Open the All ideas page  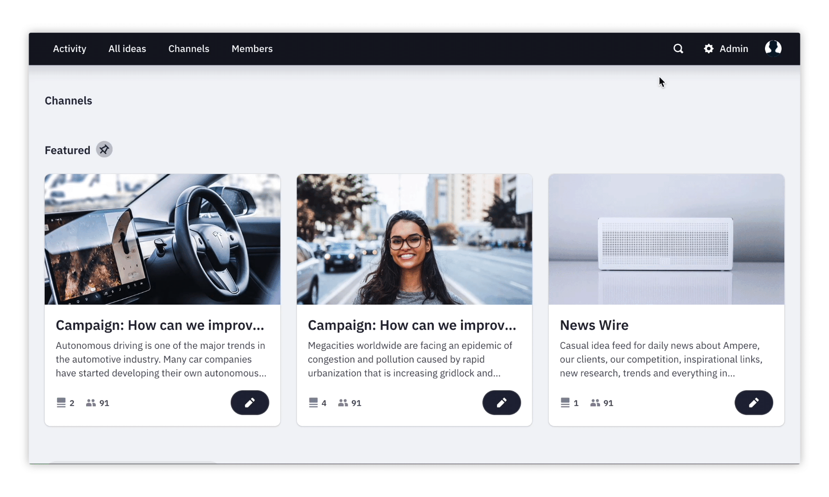[x=127, y=49]
